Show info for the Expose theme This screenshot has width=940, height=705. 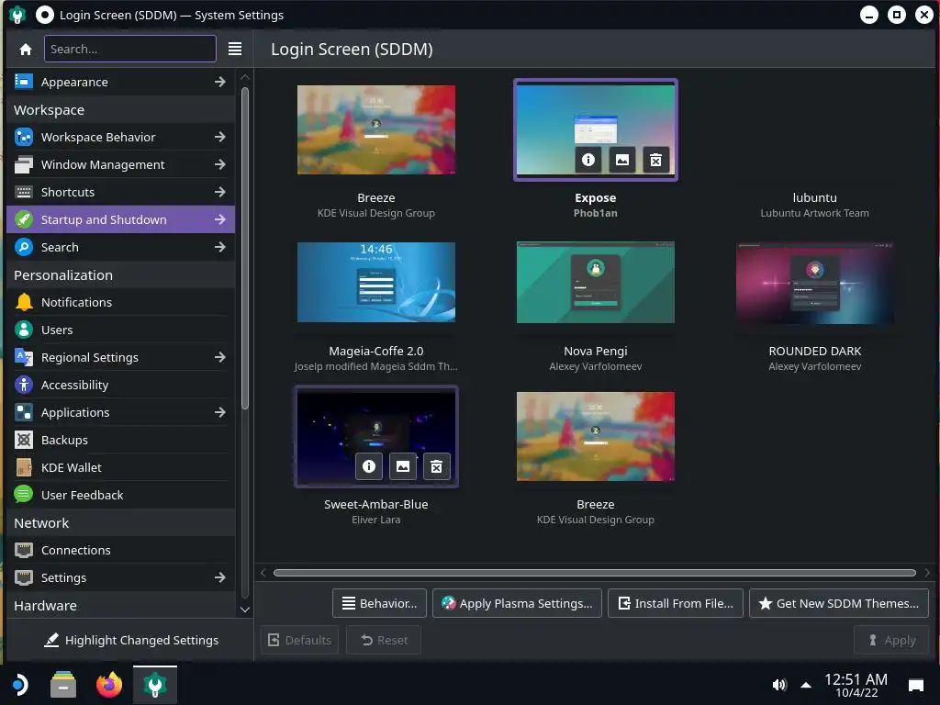[588, 160]
